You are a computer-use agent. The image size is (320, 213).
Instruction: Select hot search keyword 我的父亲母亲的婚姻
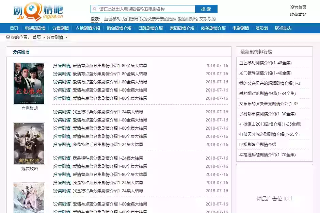(x=158, y=19)
